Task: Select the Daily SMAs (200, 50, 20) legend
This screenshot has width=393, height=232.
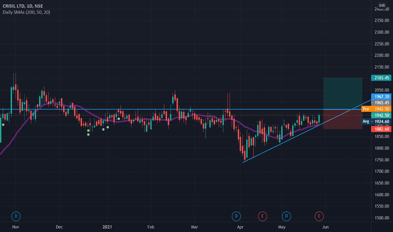Action: click(x=26, y=12)
